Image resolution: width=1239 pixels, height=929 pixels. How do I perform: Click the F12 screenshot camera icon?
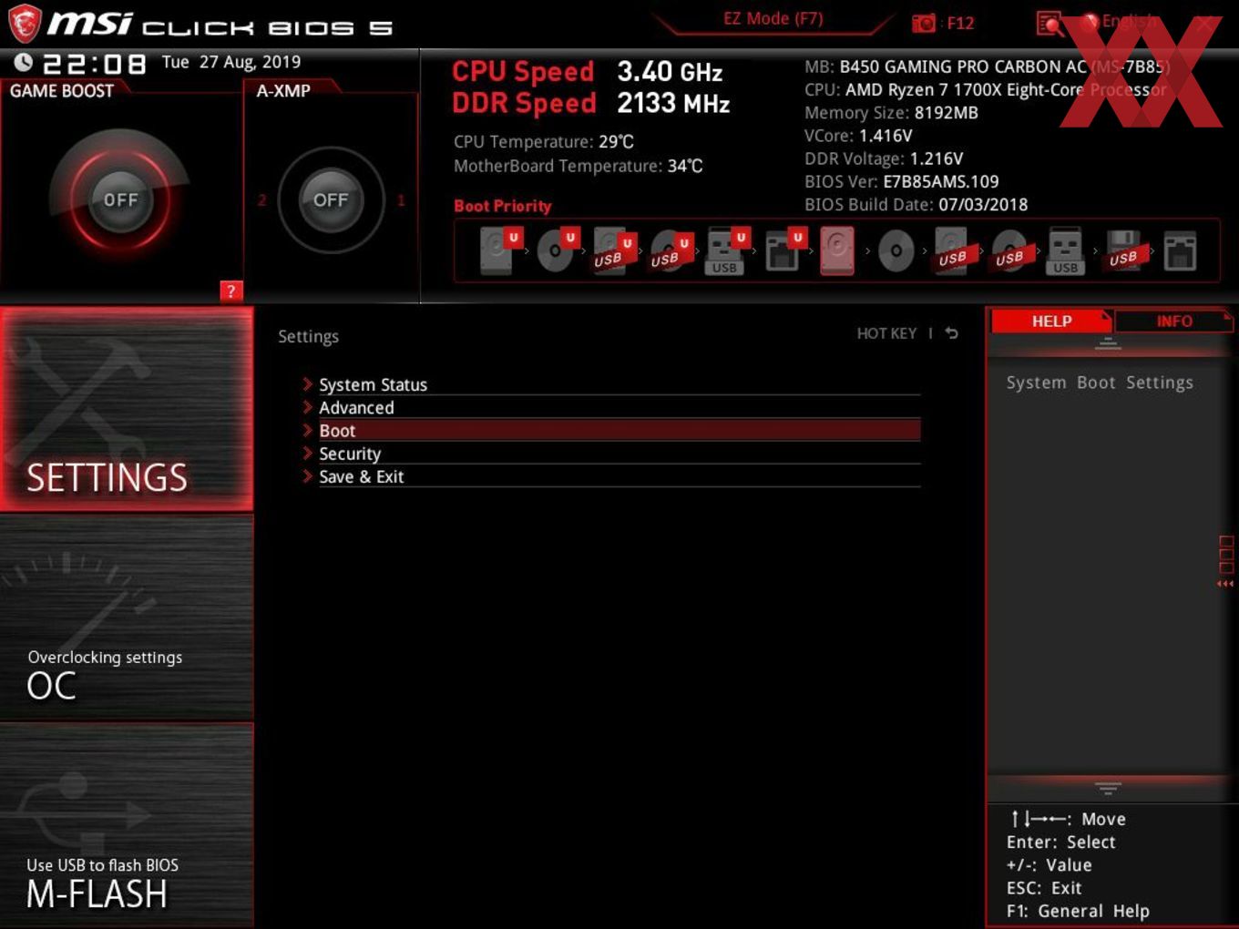(924, 23)
